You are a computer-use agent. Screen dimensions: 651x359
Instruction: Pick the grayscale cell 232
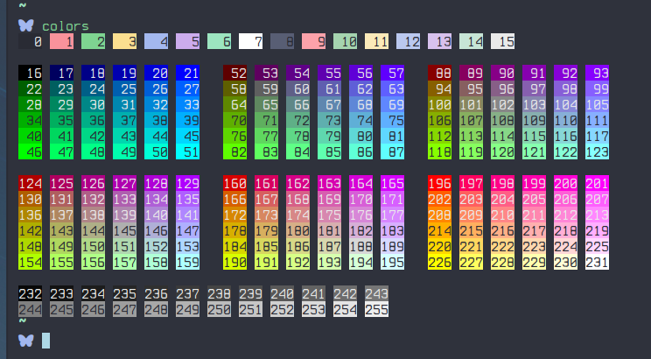click(x=31, y=293)
